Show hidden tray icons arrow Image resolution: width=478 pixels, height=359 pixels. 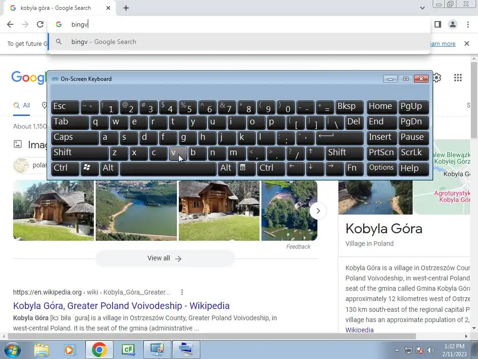397,351
